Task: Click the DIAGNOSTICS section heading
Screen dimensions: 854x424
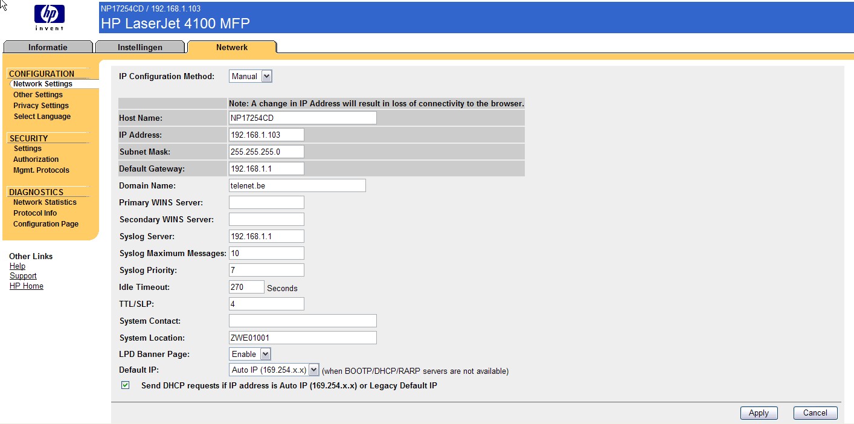Action: tap(36, 192)
